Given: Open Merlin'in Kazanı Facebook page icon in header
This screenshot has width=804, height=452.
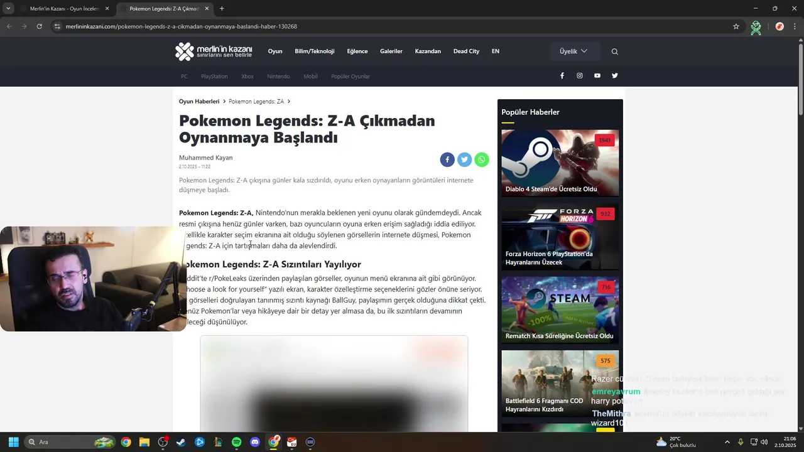Looking at the screenshot, I should tap(562, 75).
